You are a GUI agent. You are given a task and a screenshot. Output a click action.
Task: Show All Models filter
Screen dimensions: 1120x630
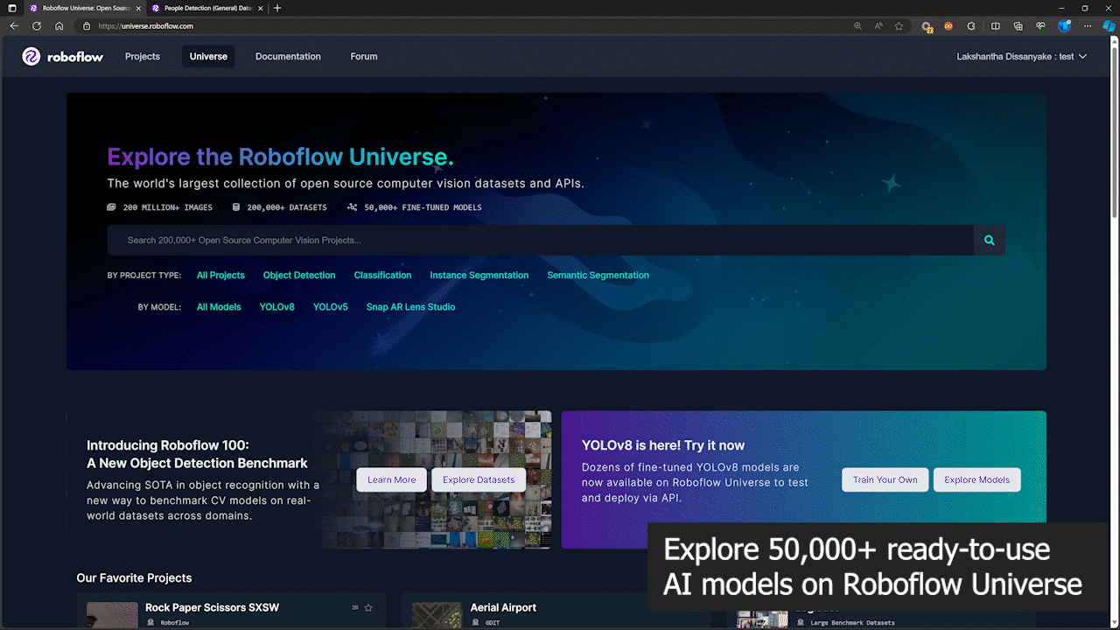[x=219, y=307]
